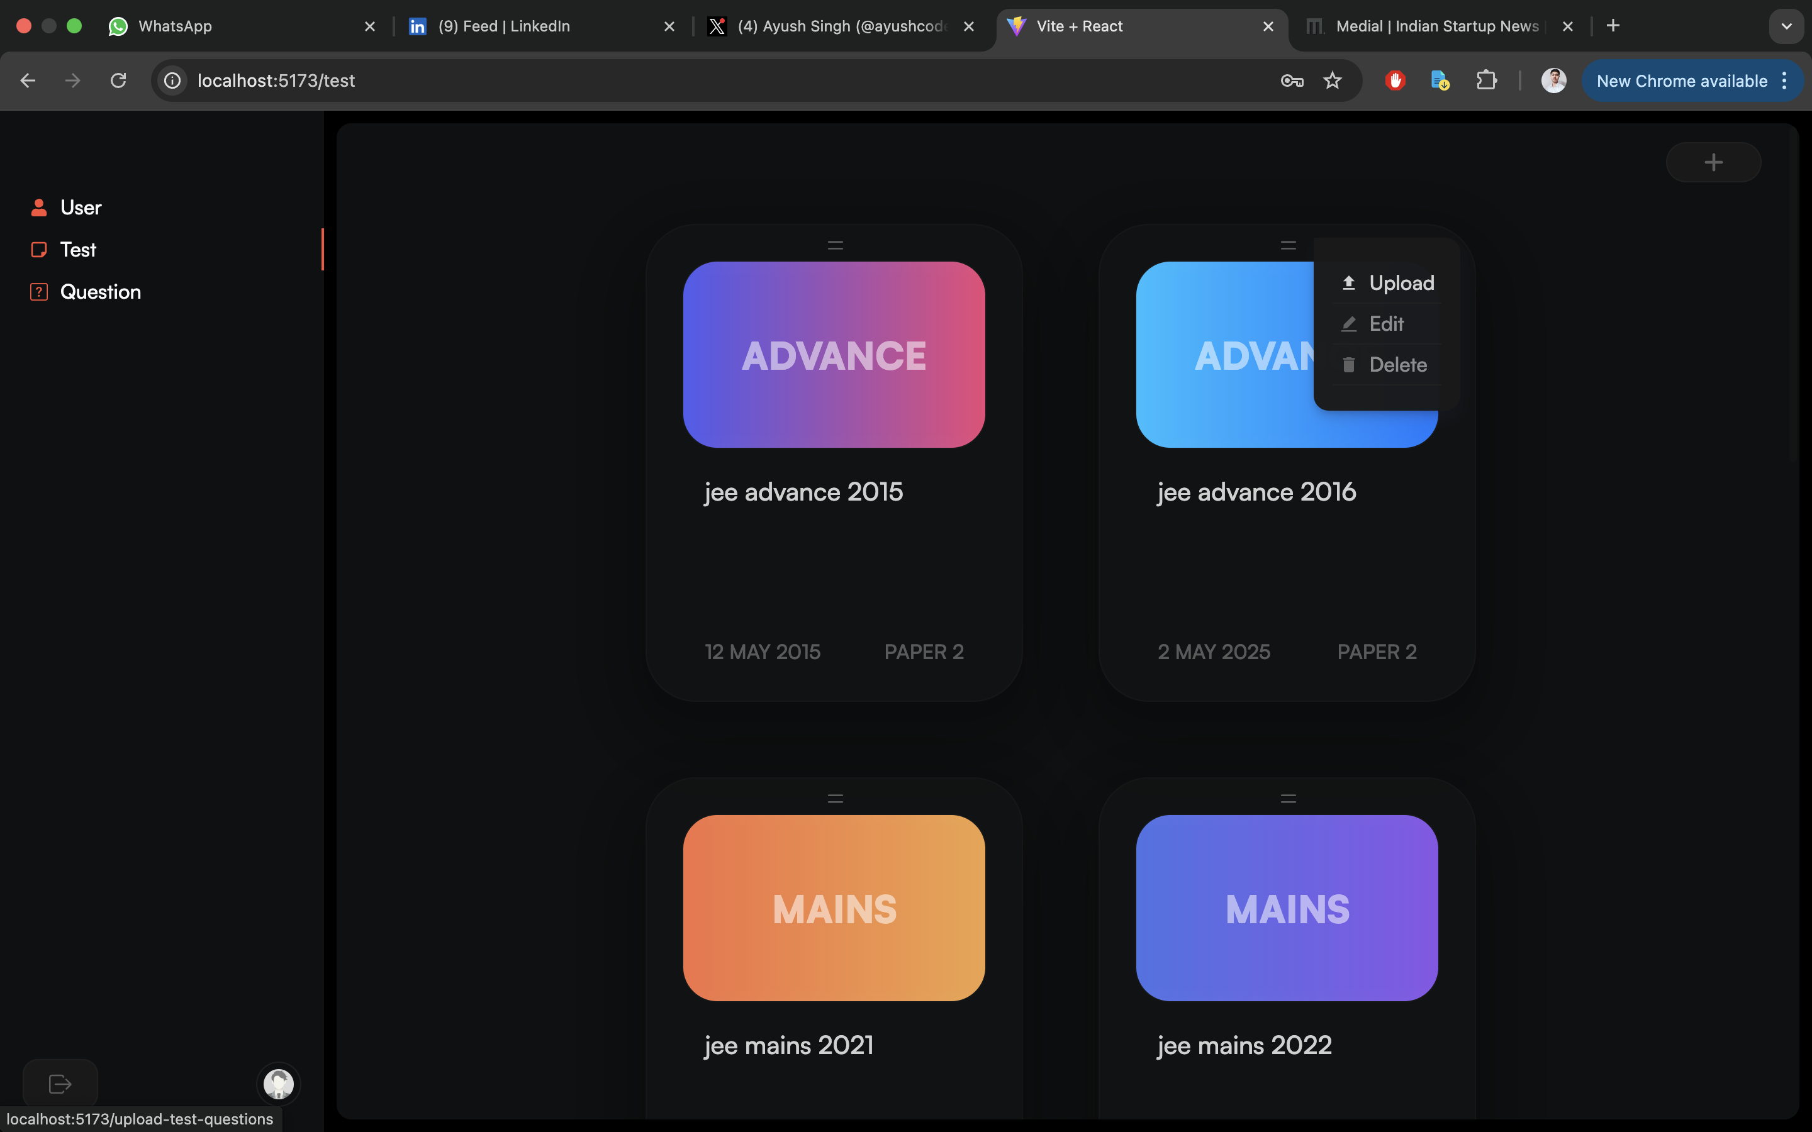Screen dimensions: 1812x1132
Task: Expand the jee mains 2021 card menu handle
Action: pos(835,799)
